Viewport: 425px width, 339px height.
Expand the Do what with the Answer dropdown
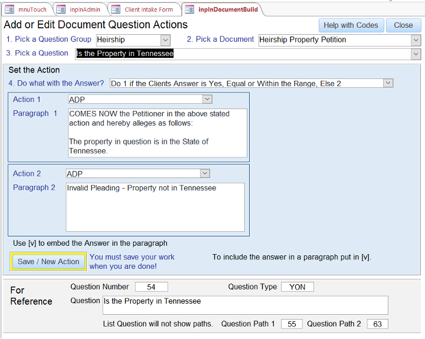click(x=388, y=83)
